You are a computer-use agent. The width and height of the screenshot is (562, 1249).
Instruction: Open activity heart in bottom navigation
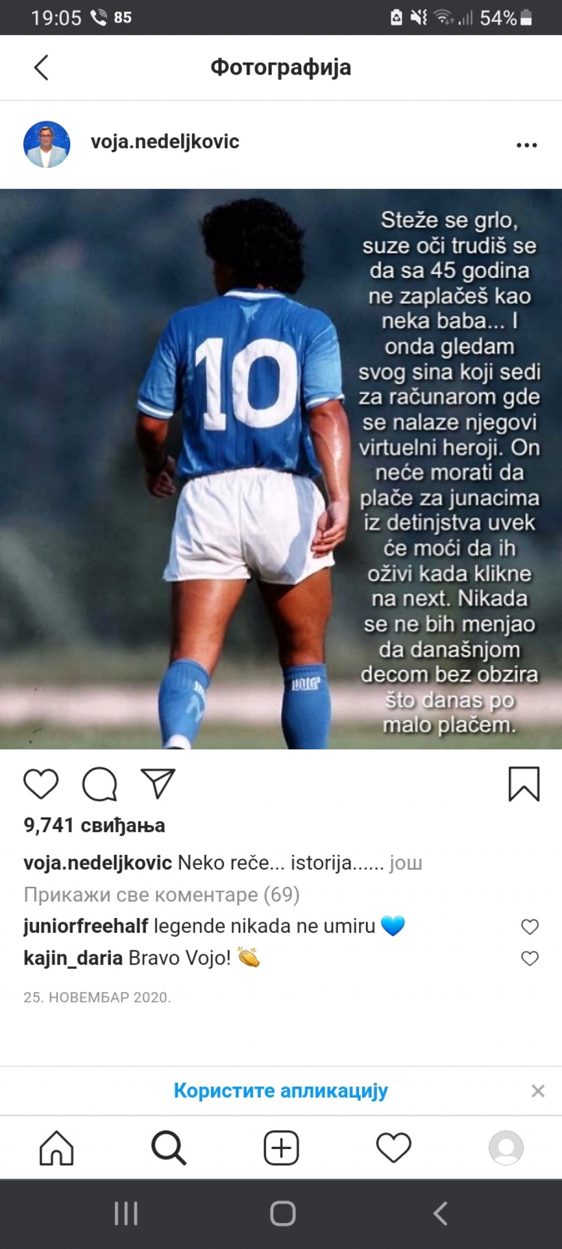pyautogui.click(x=394, y=1147)
